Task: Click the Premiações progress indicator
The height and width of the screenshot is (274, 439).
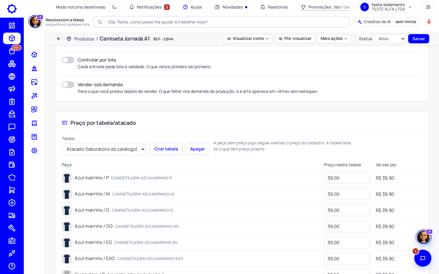Action: (325, 7)
